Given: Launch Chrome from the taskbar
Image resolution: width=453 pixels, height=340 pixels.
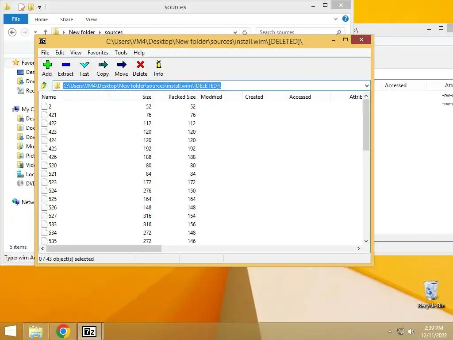Looking at the screenshot, I should click(63, 331).
